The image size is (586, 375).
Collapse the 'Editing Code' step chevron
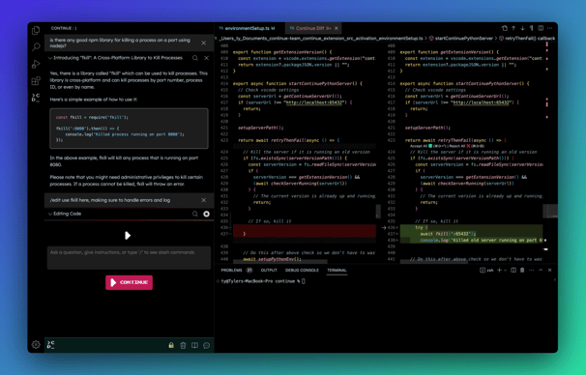pyautogui.click(x=49, y=214)
